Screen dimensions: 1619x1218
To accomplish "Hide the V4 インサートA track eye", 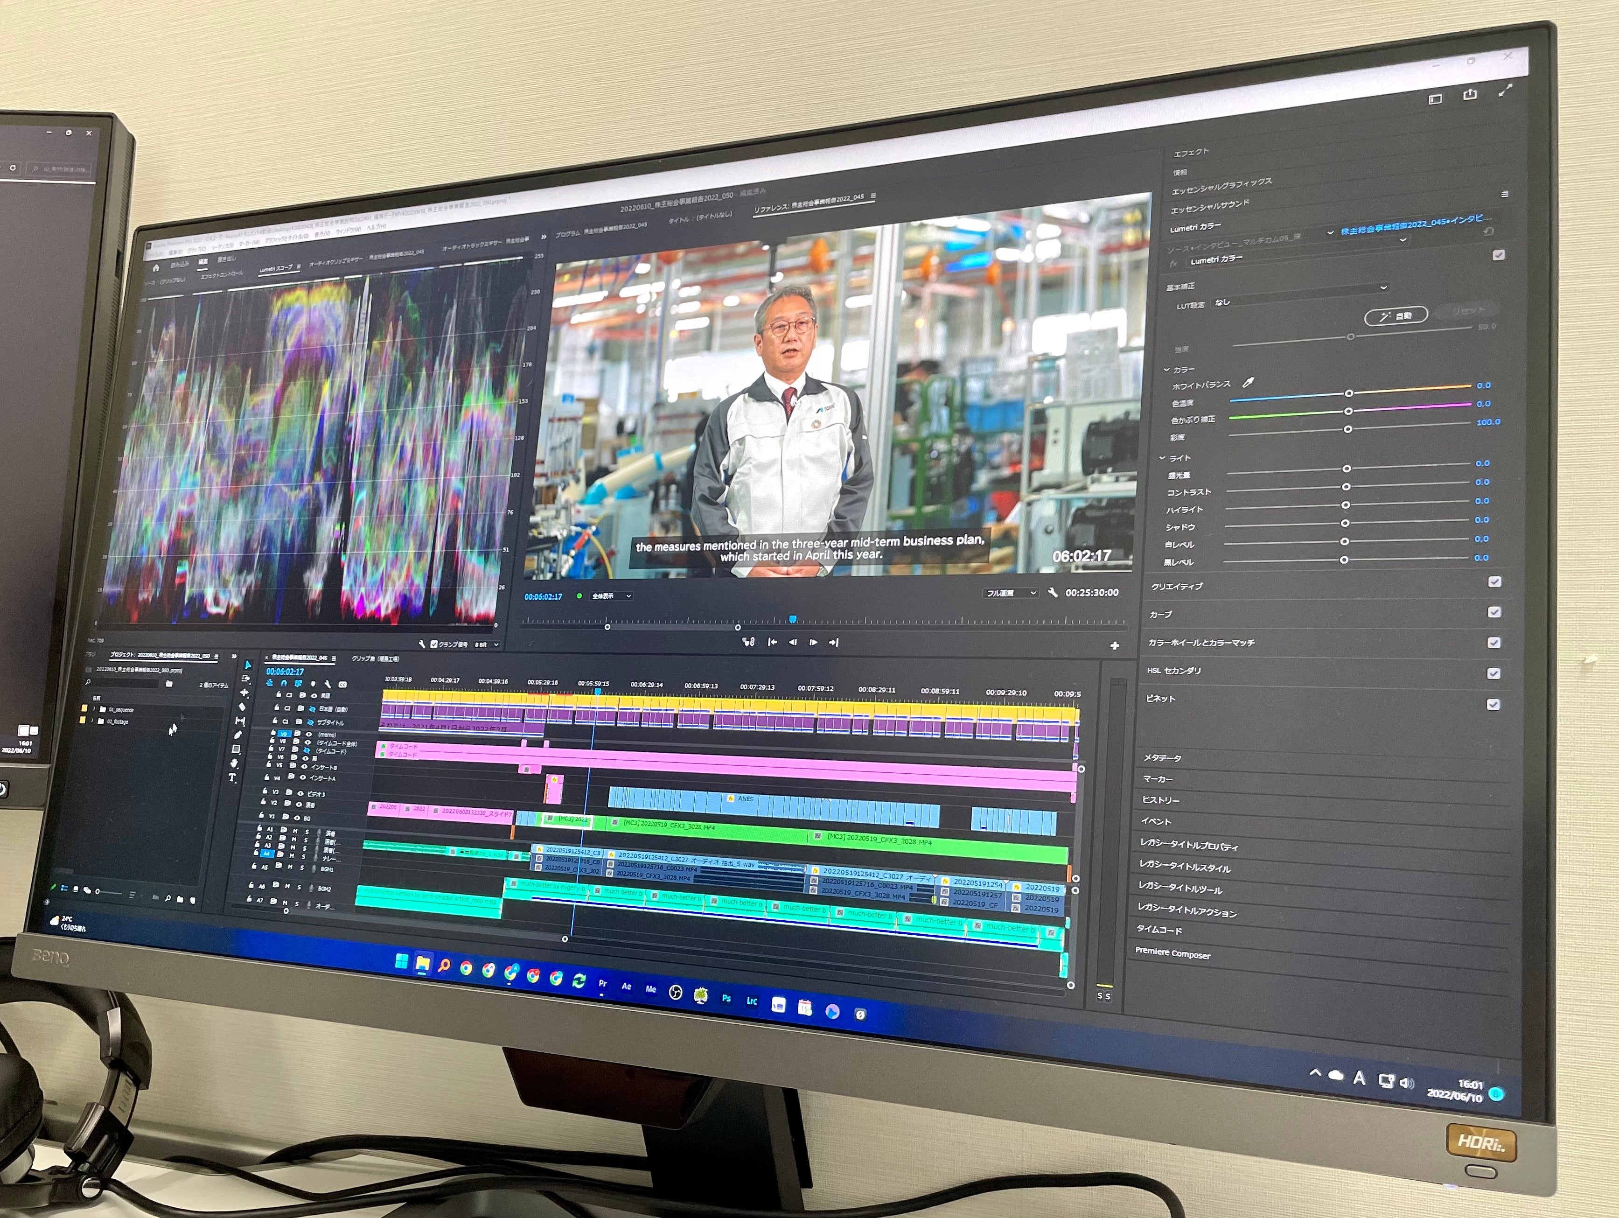I will click(x=302, y=777).
